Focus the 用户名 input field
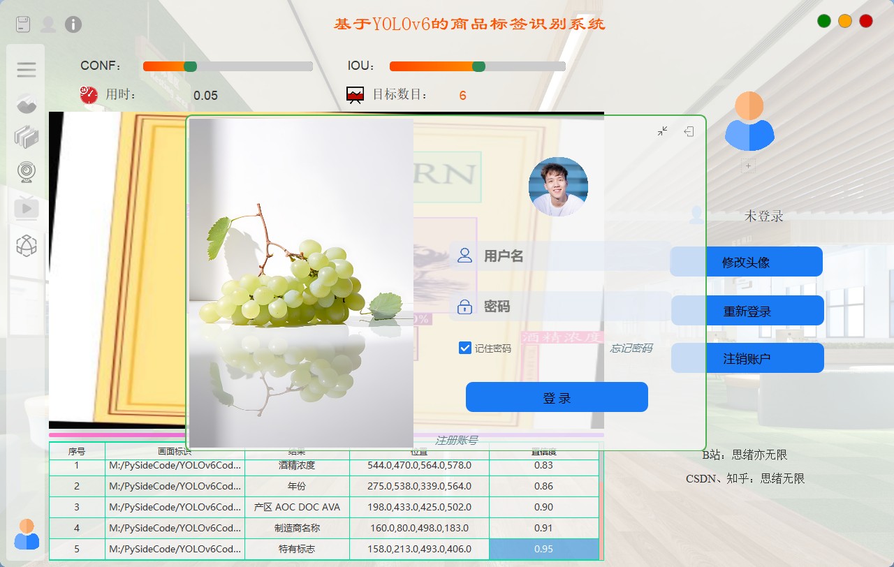The height and width of the screenshot is (567, 894). [560, 256]
